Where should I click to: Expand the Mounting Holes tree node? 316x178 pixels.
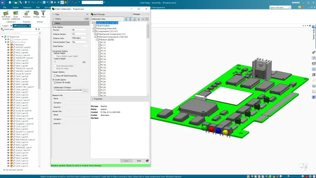93,28
